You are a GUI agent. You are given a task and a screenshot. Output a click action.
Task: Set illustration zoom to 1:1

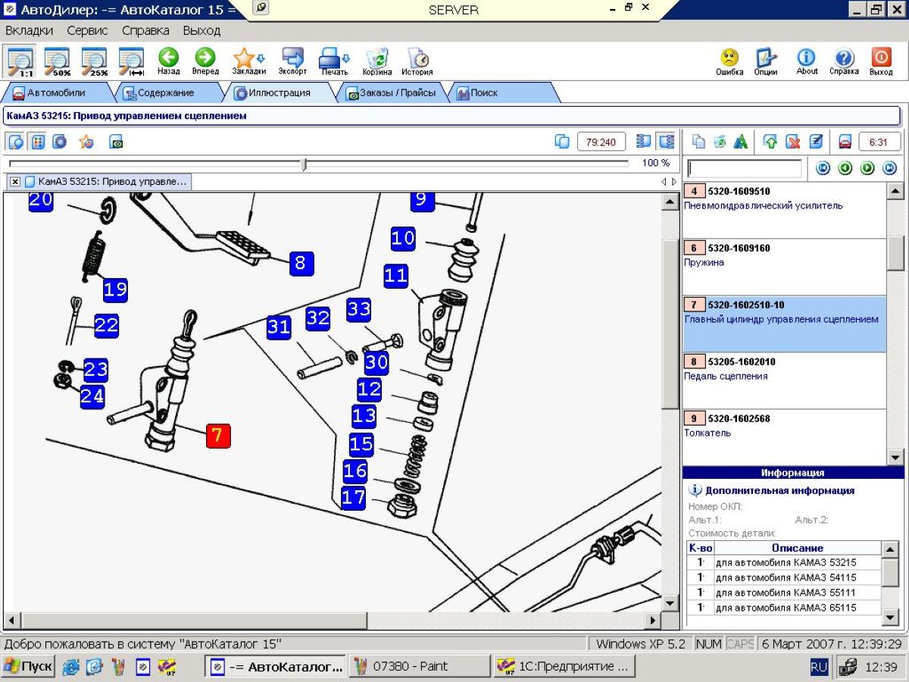tap(20, 61)
